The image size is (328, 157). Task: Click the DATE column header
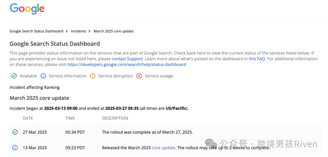28,118
